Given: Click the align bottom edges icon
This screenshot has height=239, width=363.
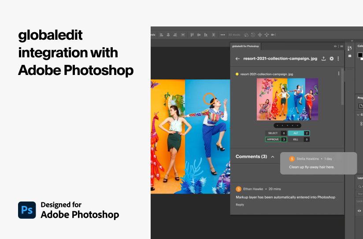Looking at the screenshot, I should [x=206, y=35].
